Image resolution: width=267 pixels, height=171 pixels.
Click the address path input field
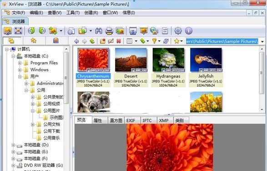point(222,41)
